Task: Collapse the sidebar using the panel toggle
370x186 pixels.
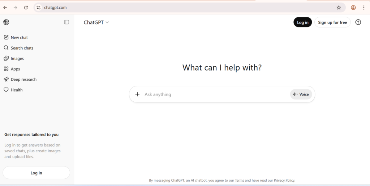Action: [x=66, y=22]
